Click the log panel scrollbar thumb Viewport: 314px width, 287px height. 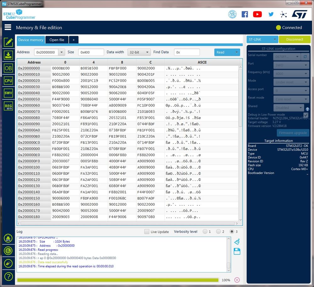point(229,265)
